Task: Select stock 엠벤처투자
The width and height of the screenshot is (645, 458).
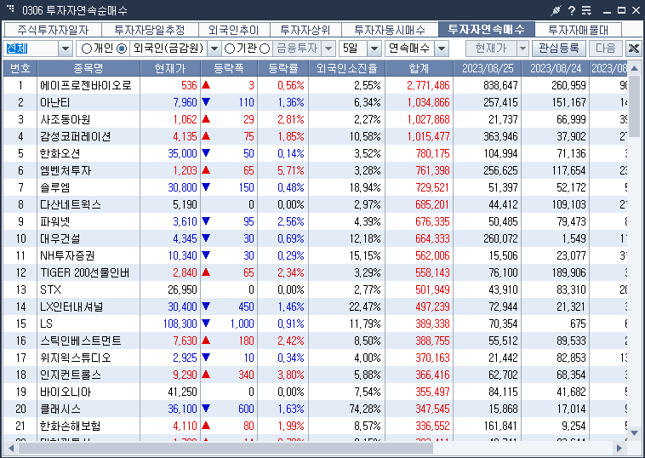Action: [66, 171]
